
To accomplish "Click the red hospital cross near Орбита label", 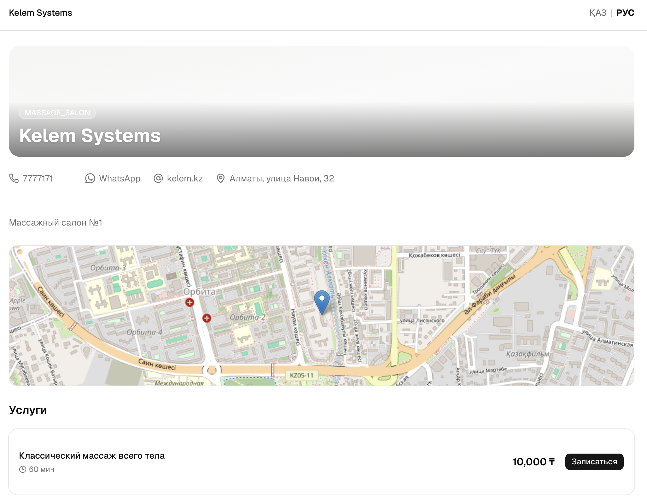I will click(x=190, y=302).
